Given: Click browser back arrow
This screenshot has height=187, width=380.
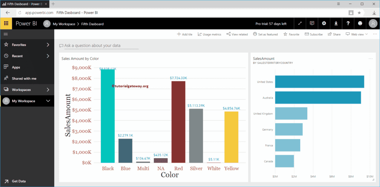Looking at the screenshot, I should pos(8,13).
